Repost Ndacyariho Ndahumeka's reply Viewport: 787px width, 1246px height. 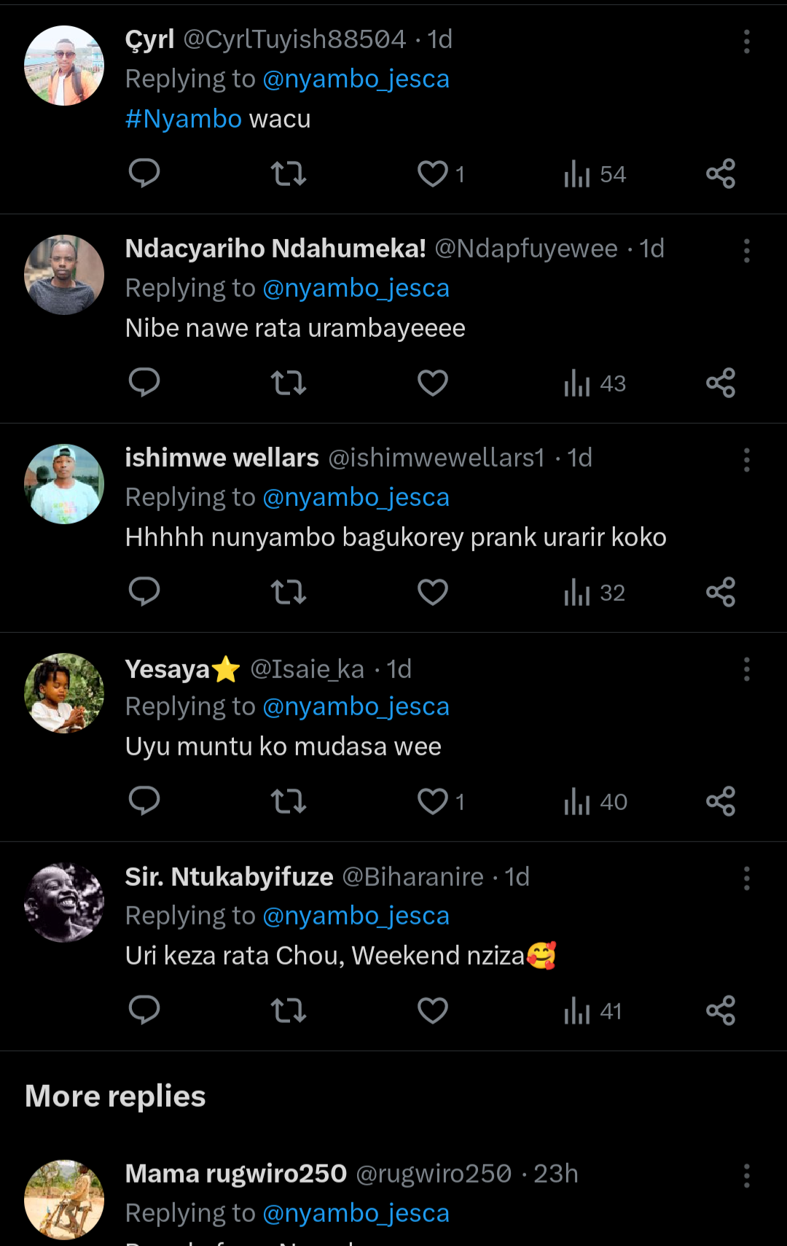pos(289,383)
